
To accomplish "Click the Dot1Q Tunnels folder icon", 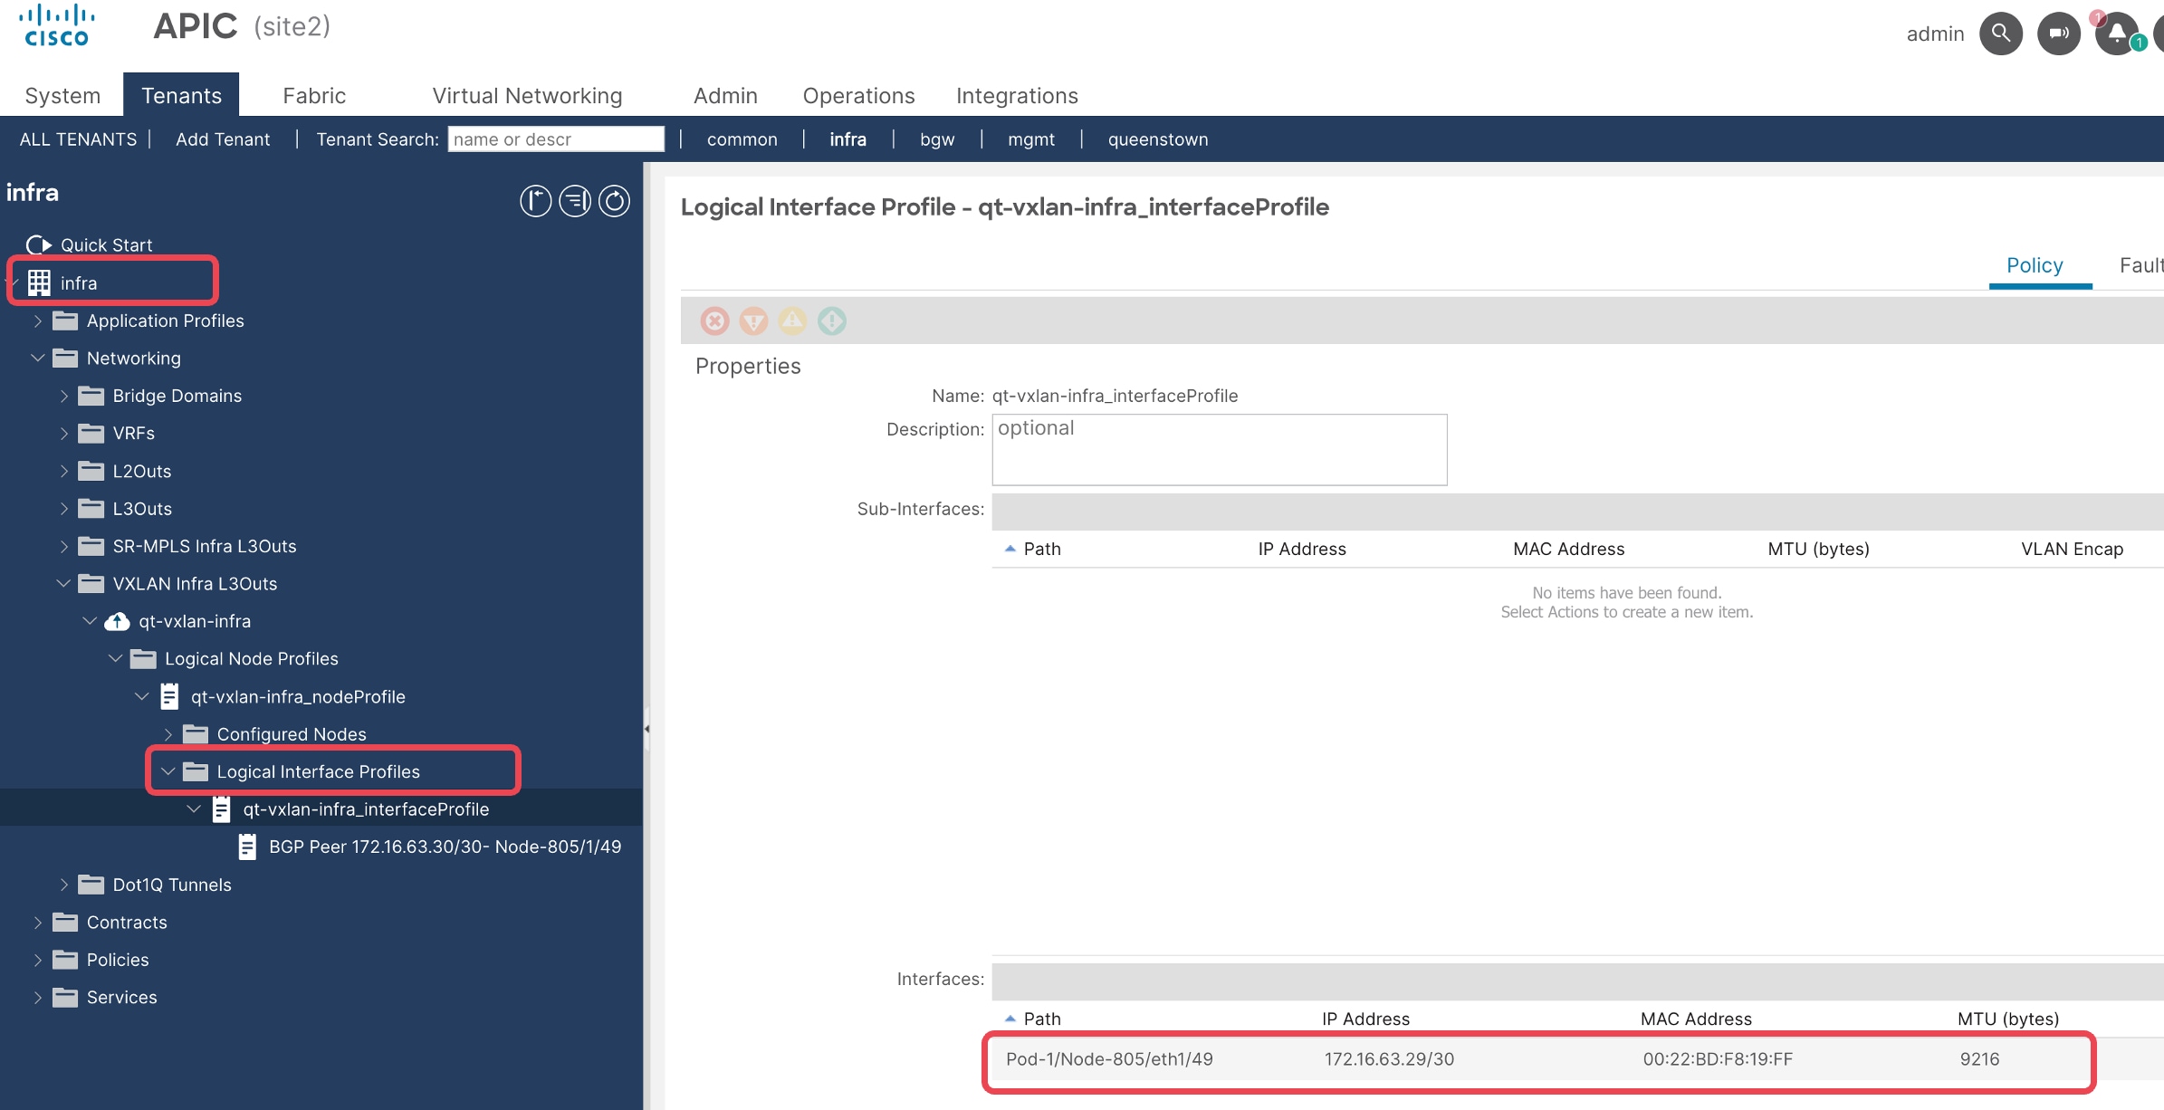I will [91, 885].
